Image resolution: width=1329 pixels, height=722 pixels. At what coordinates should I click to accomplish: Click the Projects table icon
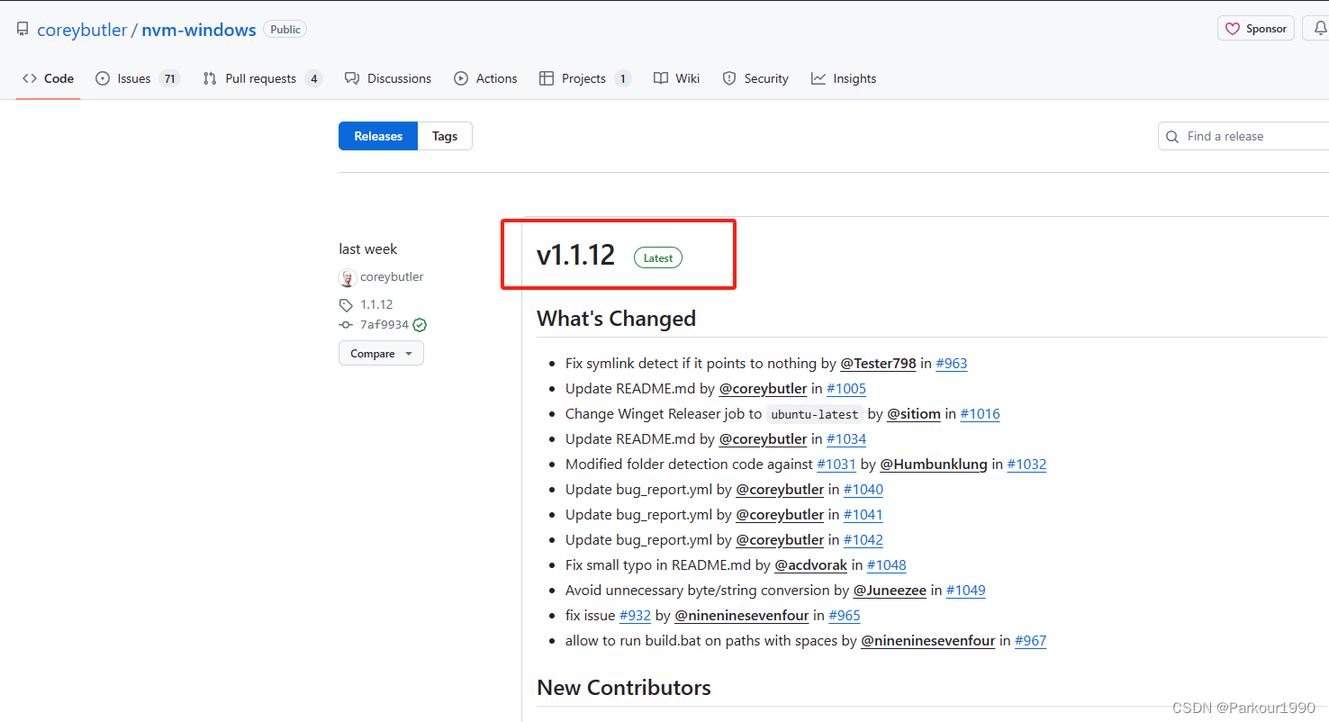coord(547,78)
